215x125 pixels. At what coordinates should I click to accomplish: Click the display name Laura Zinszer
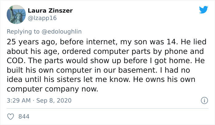(x=50, y=11)
